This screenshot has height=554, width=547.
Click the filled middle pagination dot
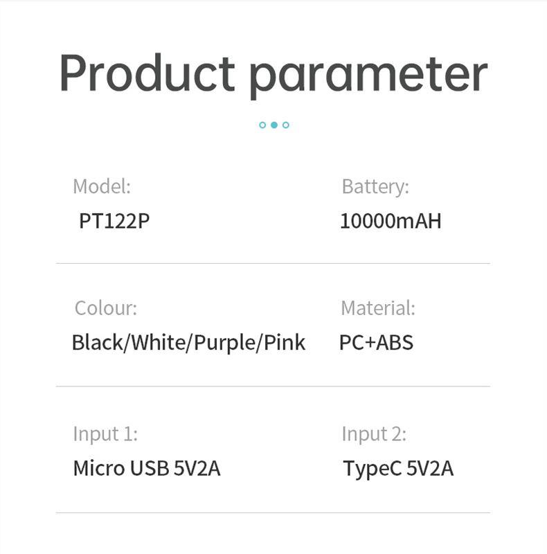pyautogui.click(x=274, y=125)
